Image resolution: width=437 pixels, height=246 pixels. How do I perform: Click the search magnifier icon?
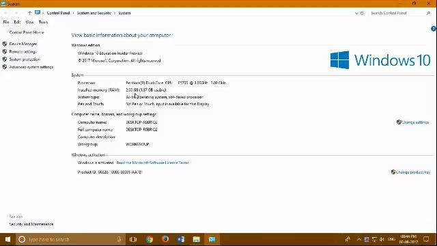coord(428,13)
